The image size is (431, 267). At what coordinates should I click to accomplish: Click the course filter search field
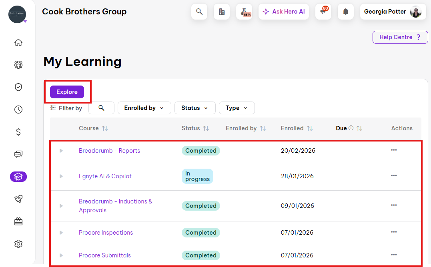(101, 108)
